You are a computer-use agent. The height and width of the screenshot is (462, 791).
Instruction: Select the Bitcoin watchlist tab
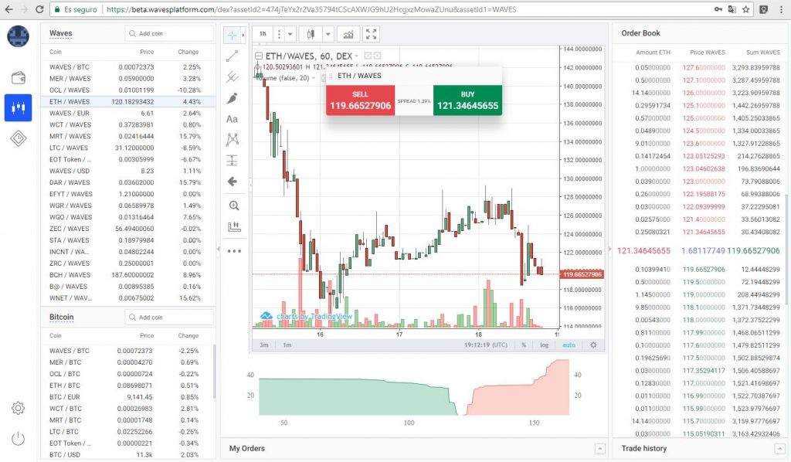62,318
